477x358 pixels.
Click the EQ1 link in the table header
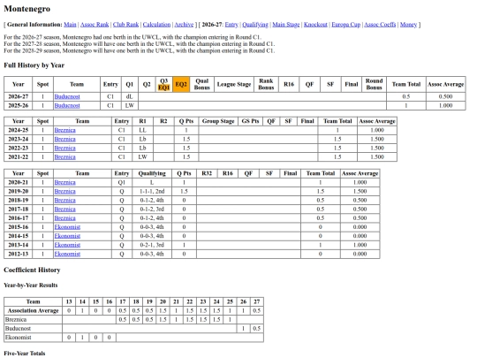click(163, 88)
